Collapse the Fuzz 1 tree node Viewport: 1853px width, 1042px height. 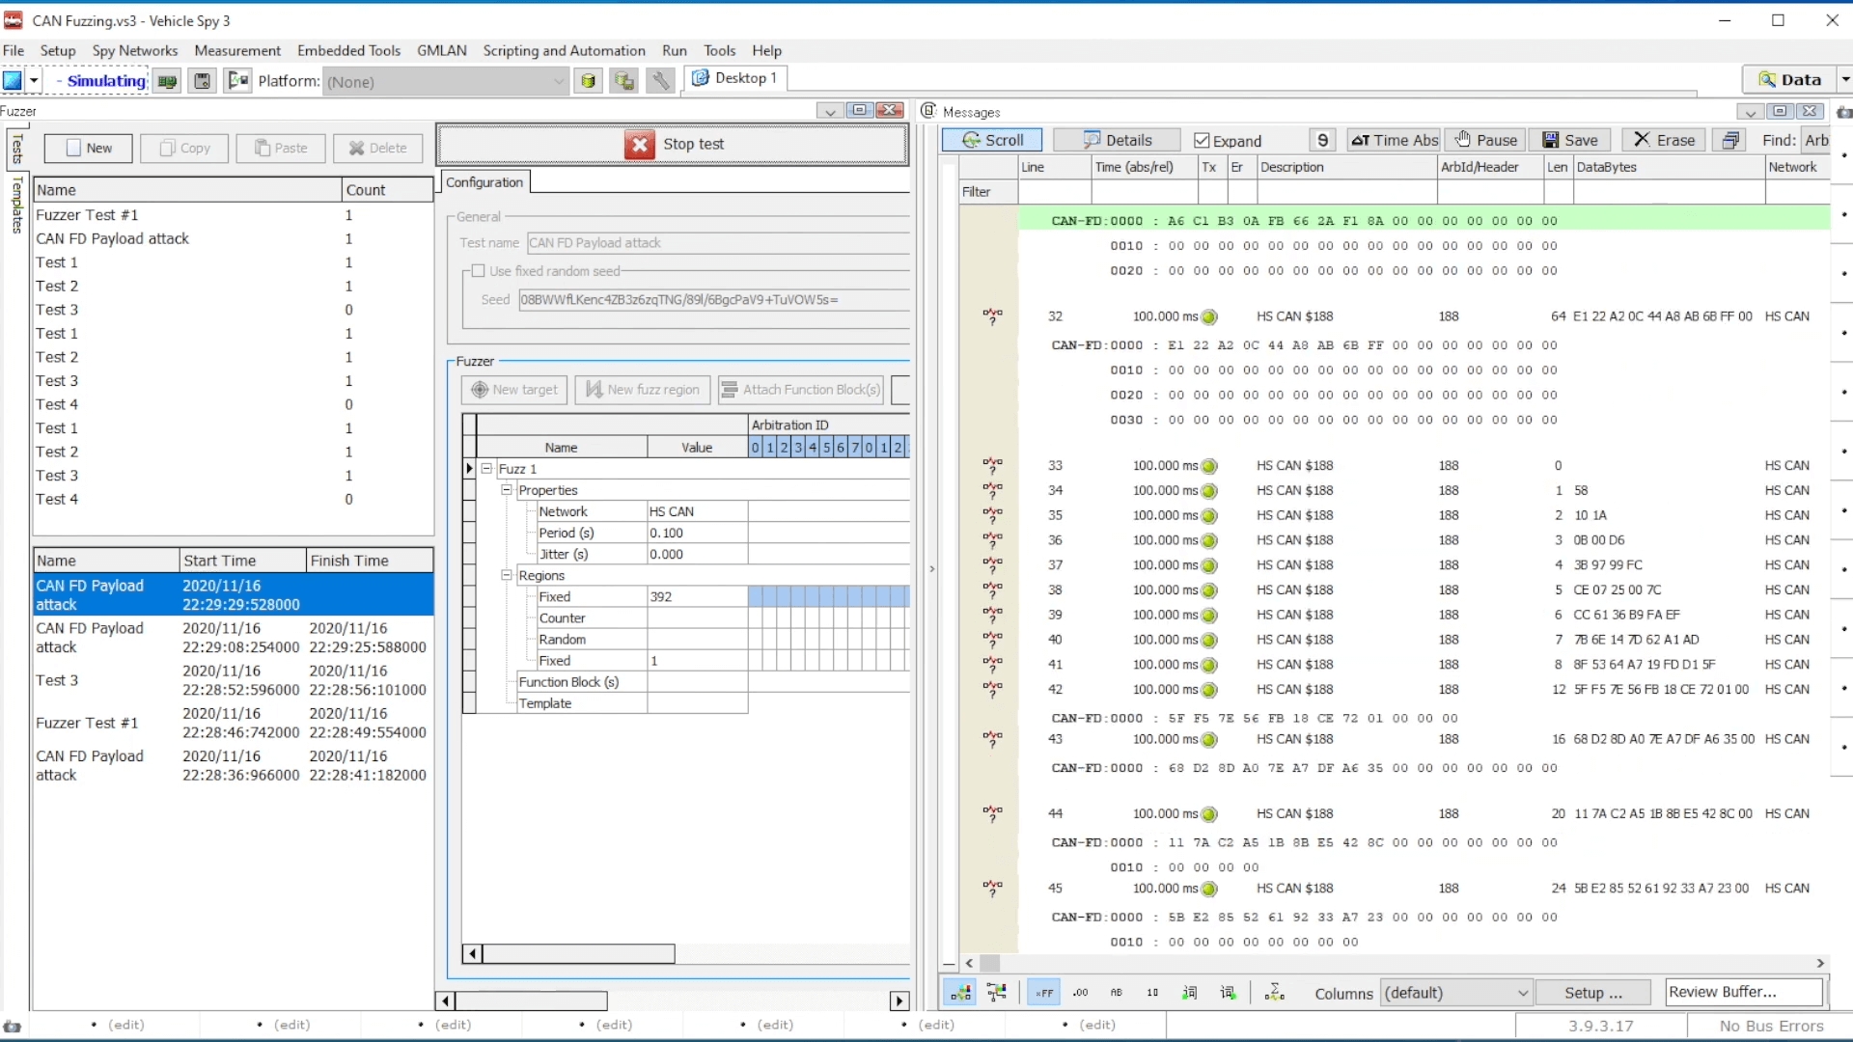tap(487, 469)
